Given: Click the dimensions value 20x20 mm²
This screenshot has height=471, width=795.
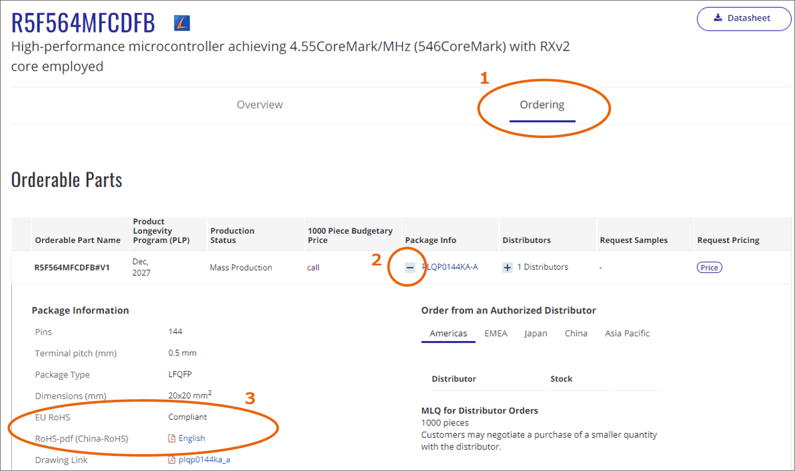Looking at the screenshot, I should click(190, 395).
